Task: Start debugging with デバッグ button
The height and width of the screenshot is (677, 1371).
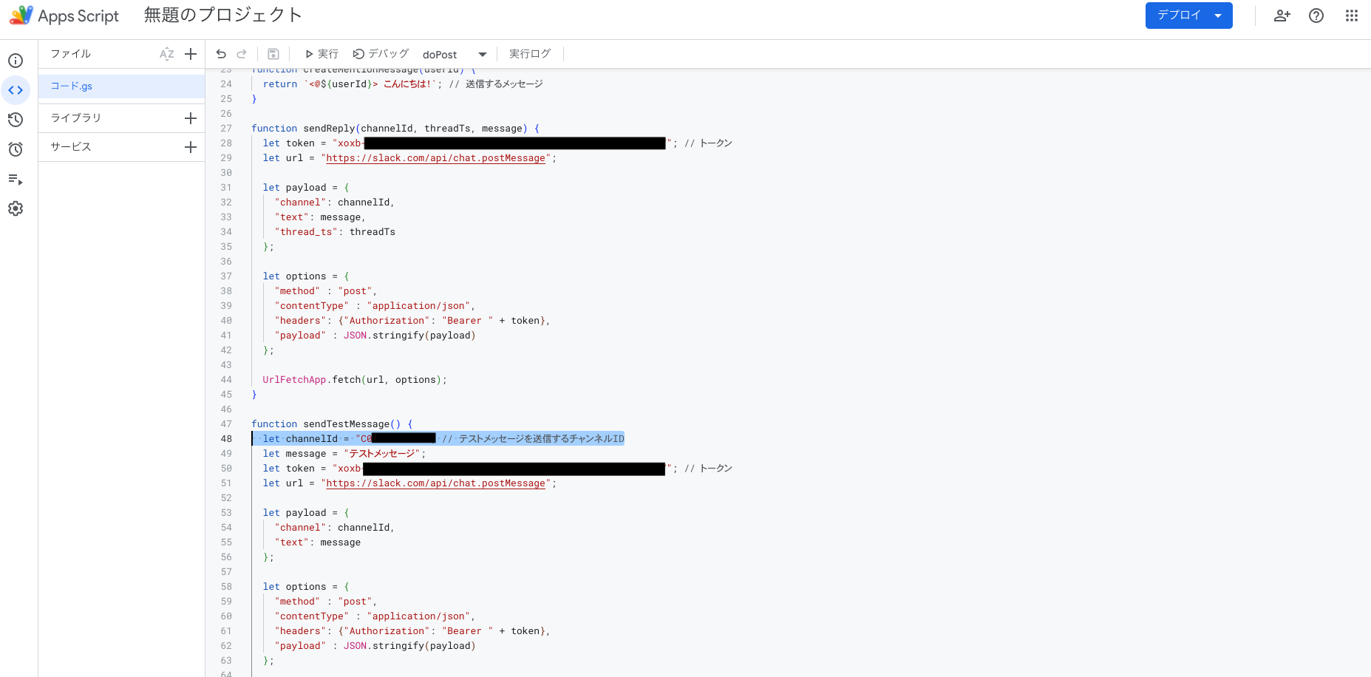Action: point(381,54)
